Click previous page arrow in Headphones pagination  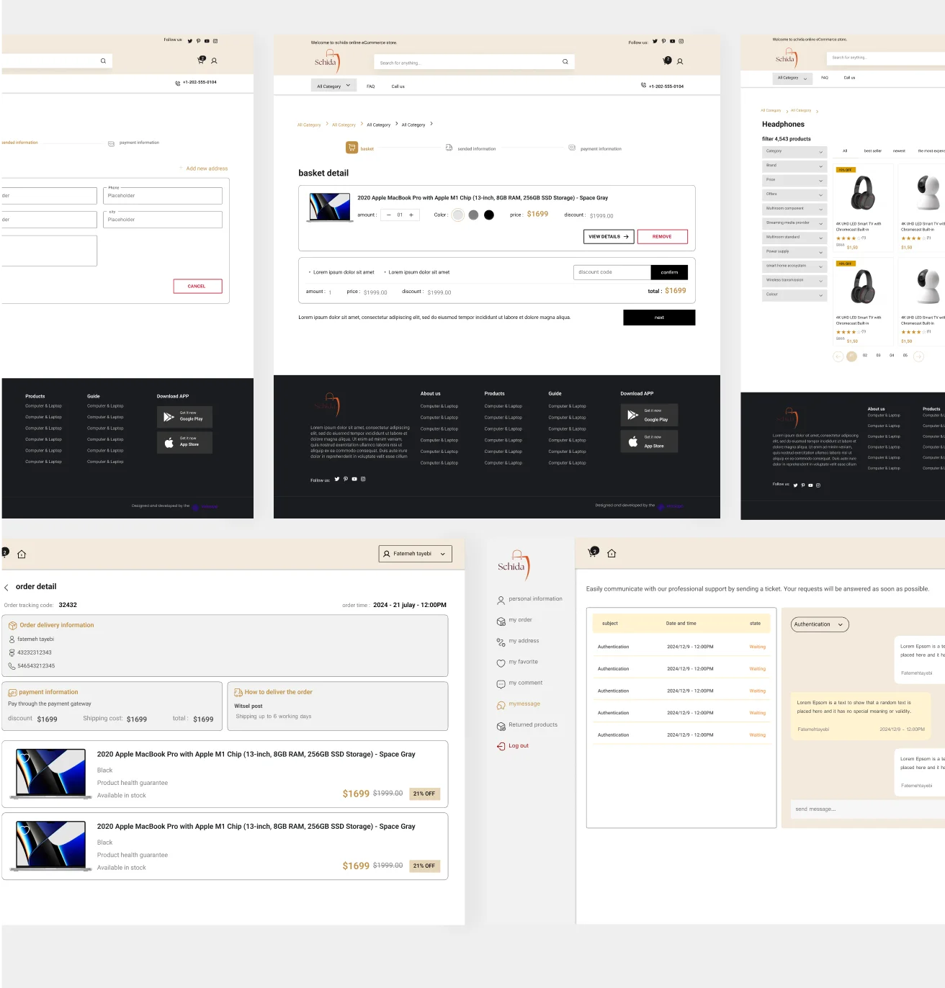point(838,356)
